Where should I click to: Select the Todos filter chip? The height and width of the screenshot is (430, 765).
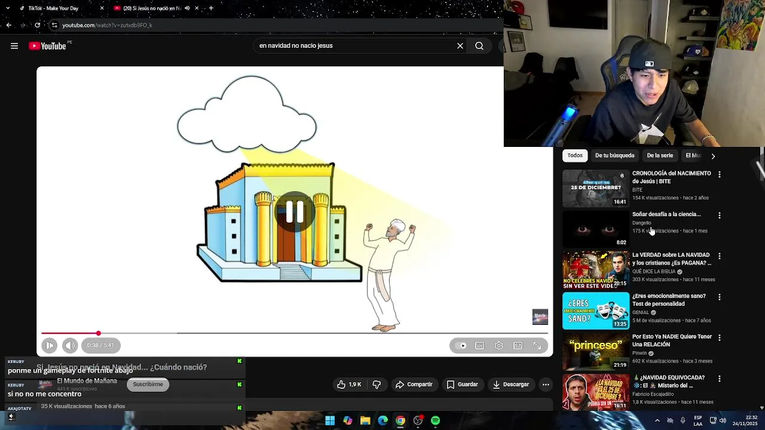[x=575, y=155]
